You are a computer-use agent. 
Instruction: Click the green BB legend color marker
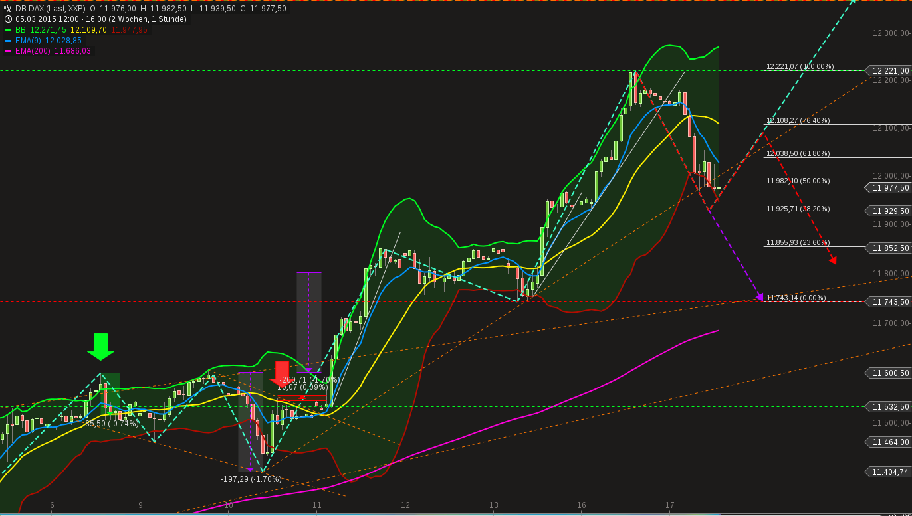tap(8, 30)
